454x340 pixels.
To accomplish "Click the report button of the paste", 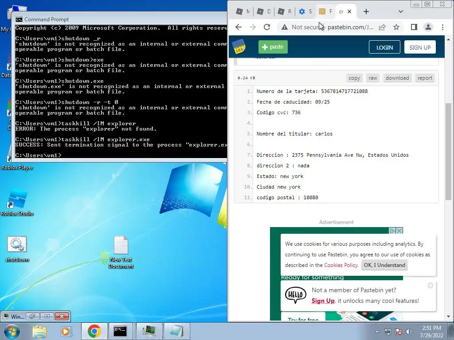I will (x=425, y=78).
